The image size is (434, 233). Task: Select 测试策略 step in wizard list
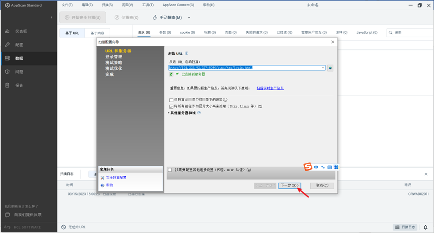point(114,63)
